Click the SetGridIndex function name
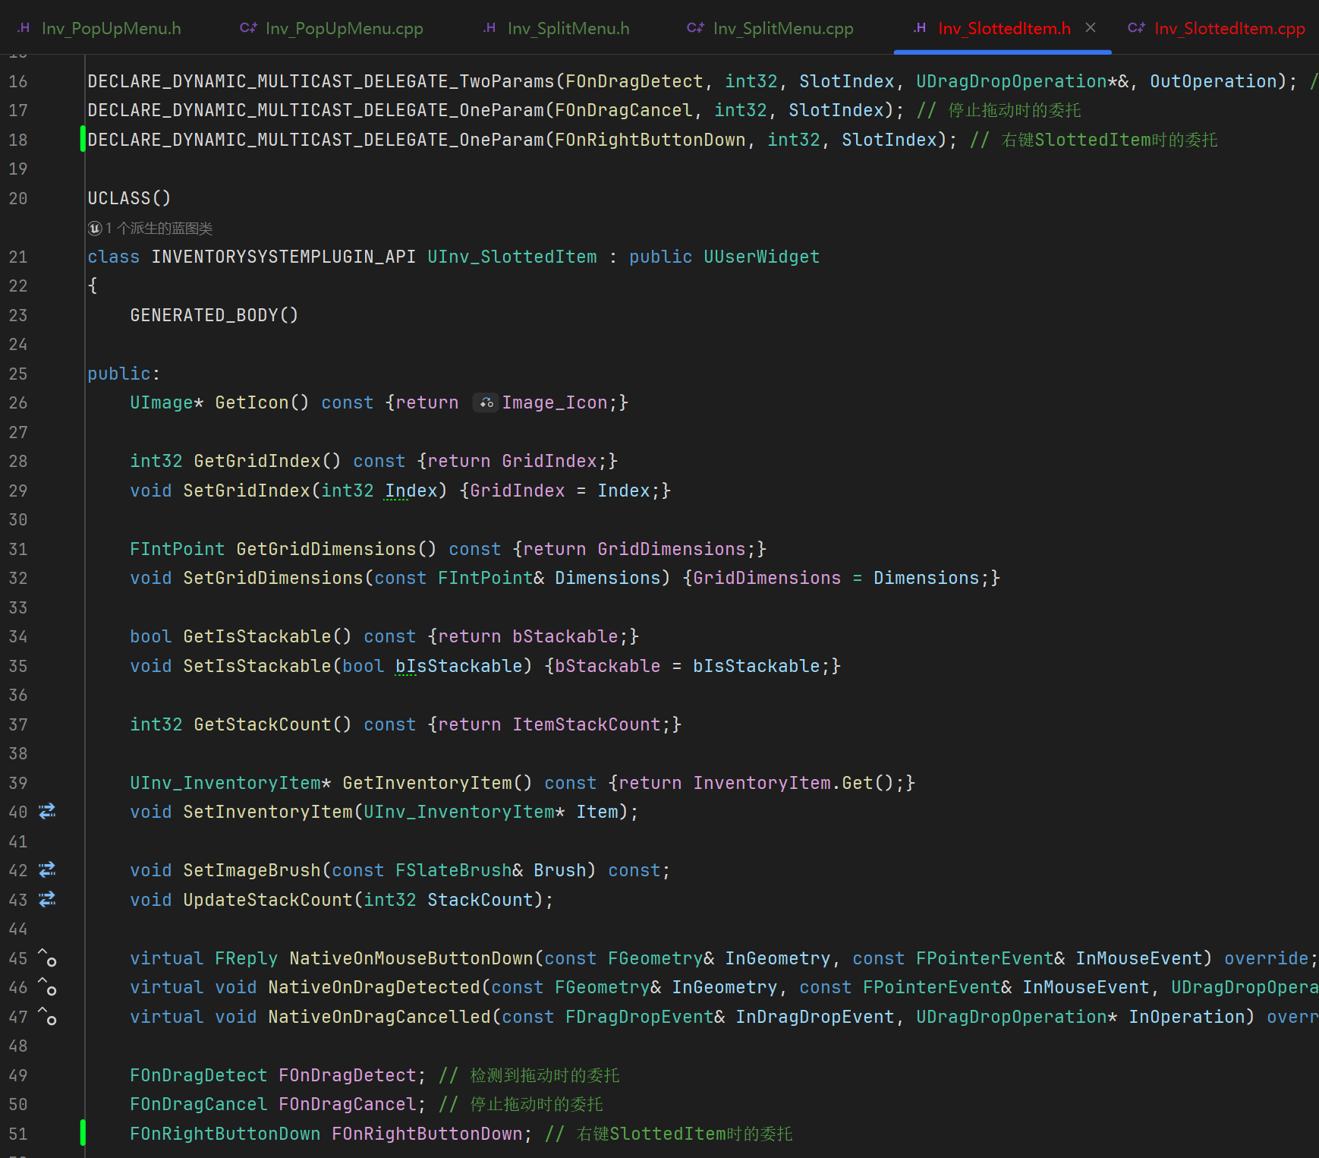1319x1158 pixels. [x=247, y=491]
